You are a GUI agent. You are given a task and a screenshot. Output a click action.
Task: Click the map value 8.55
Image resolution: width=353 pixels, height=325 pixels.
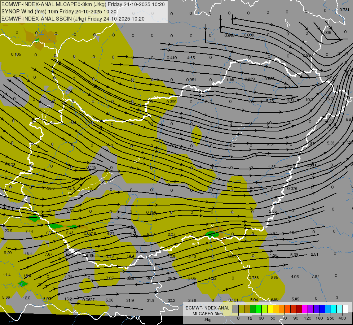tap(230, 79)
